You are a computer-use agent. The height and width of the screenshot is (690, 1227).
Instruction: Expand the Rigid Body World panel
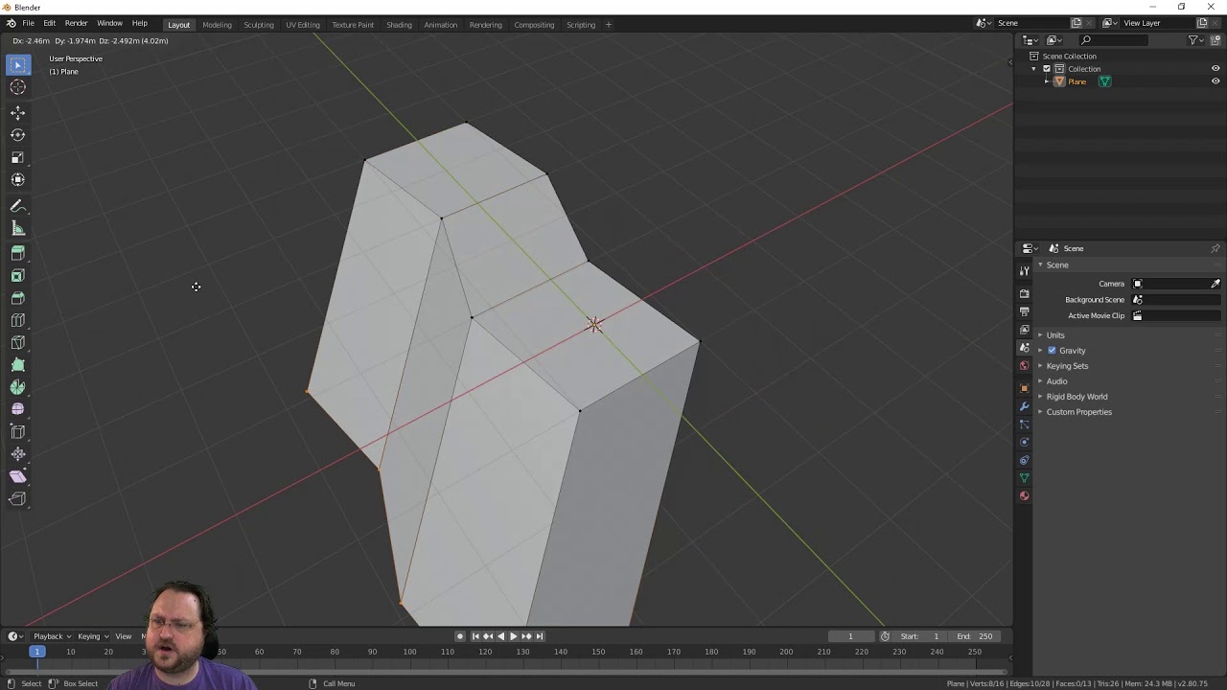coord(1077,397)
